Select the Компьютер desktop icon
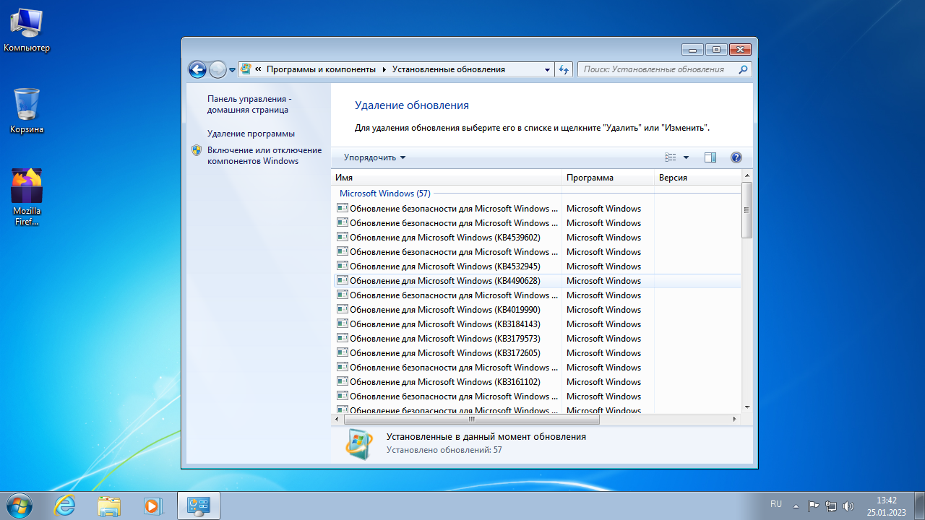Image resolution: width=925 pixels, height=520 pixels. click(x=27, y=31)
